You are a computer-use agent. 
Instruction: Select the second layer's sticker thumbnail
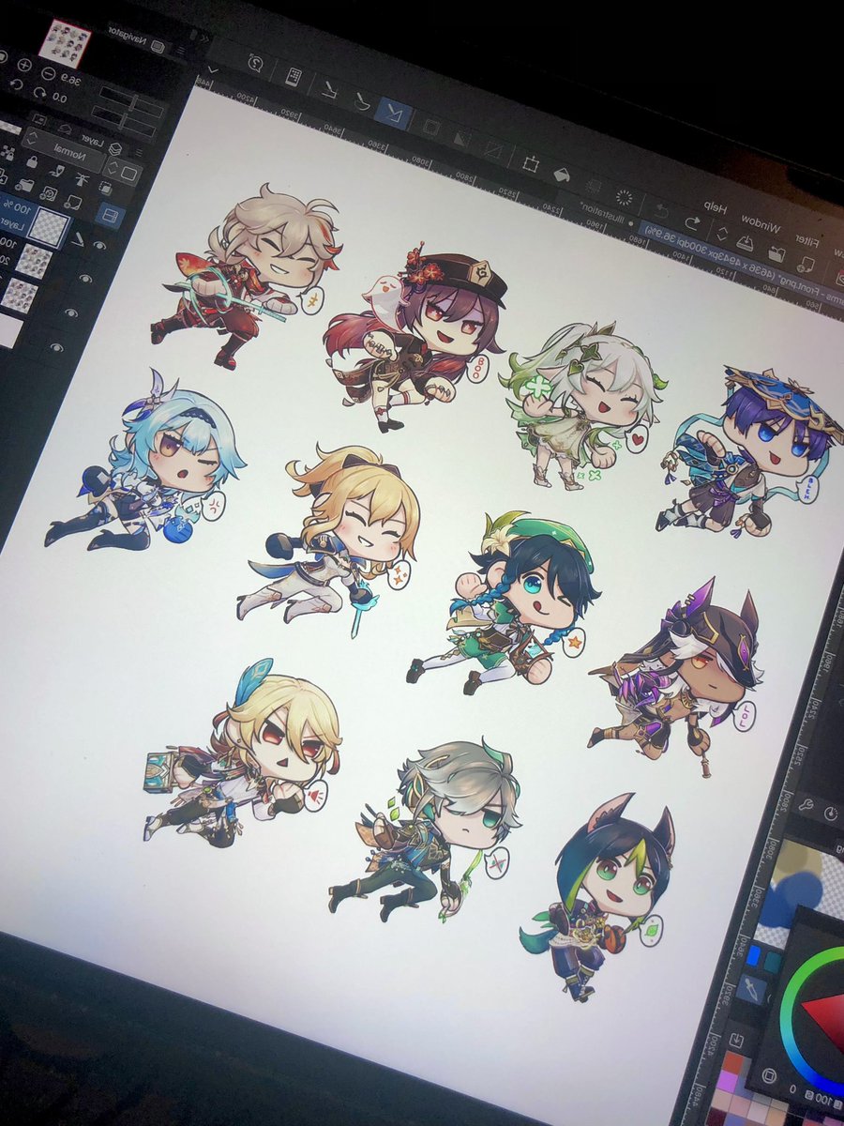[35, 260]
